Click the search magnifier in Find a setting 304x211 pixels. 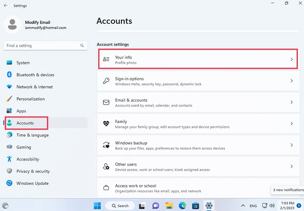coord(82,46)
